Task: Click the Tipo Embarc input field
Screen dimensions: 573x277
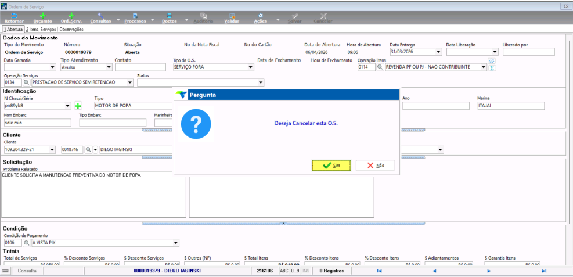Action: 113,123
